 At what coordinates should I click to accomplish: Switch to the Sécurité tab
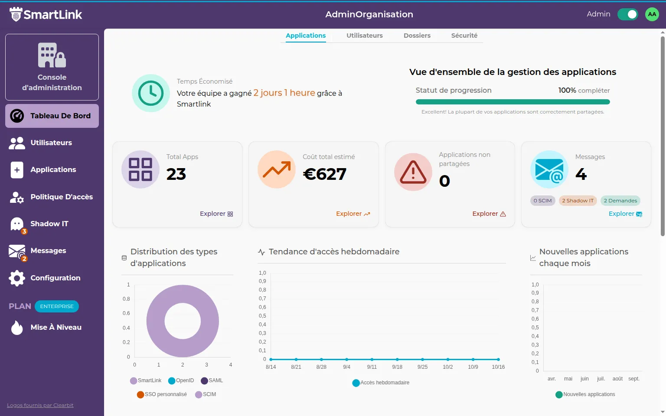(464, 36)
